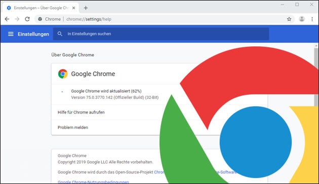Focus the 'In Einstellungen suchen' search field

pos(161,34)
